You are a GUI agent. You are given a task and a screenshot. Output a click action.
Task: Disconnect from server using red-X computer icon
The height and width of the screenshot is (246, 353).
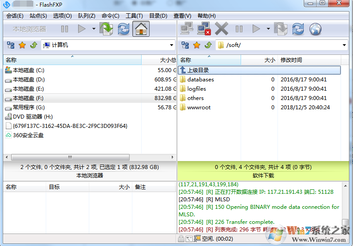click(203, 29)
